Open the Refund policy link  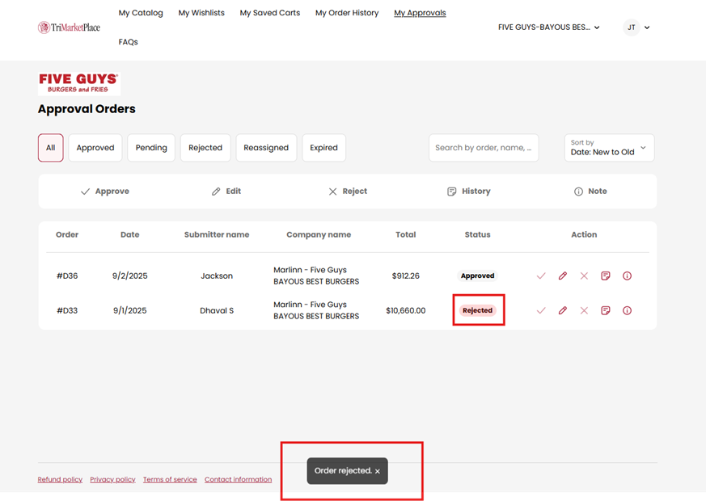tap(60, 479)
